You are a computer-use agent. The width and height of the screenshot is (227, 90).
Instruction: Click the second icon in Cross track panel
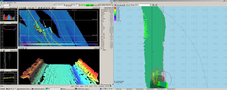click(3, 23)
